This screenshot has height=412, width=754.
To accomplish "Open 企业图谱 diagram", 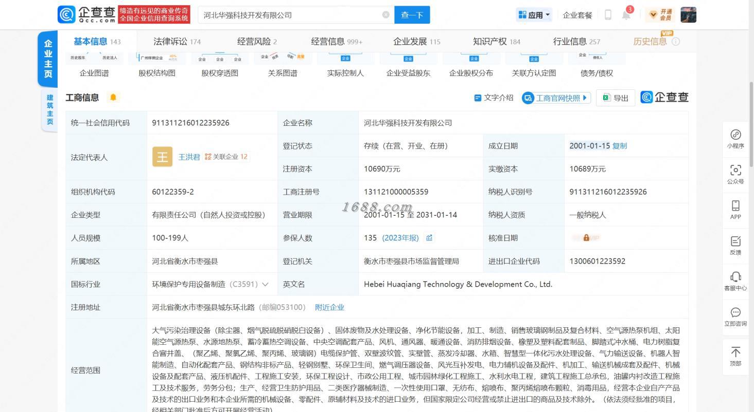I will (94, 73).
